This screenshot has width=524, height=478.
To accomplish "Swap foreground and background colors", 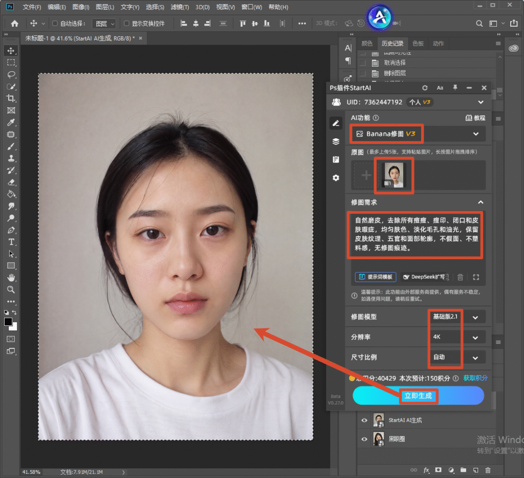I will pyautogui.click(x=14, y=312).
